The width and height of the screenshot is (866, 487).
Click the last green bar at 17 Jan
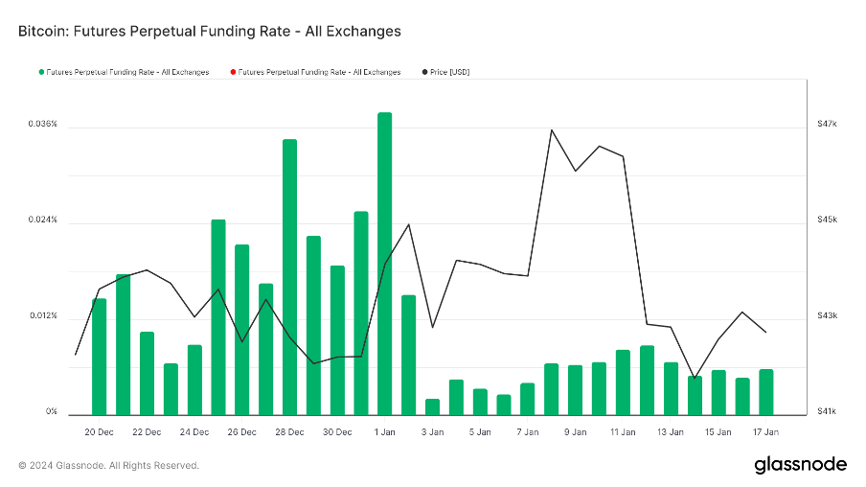(765, 391)
